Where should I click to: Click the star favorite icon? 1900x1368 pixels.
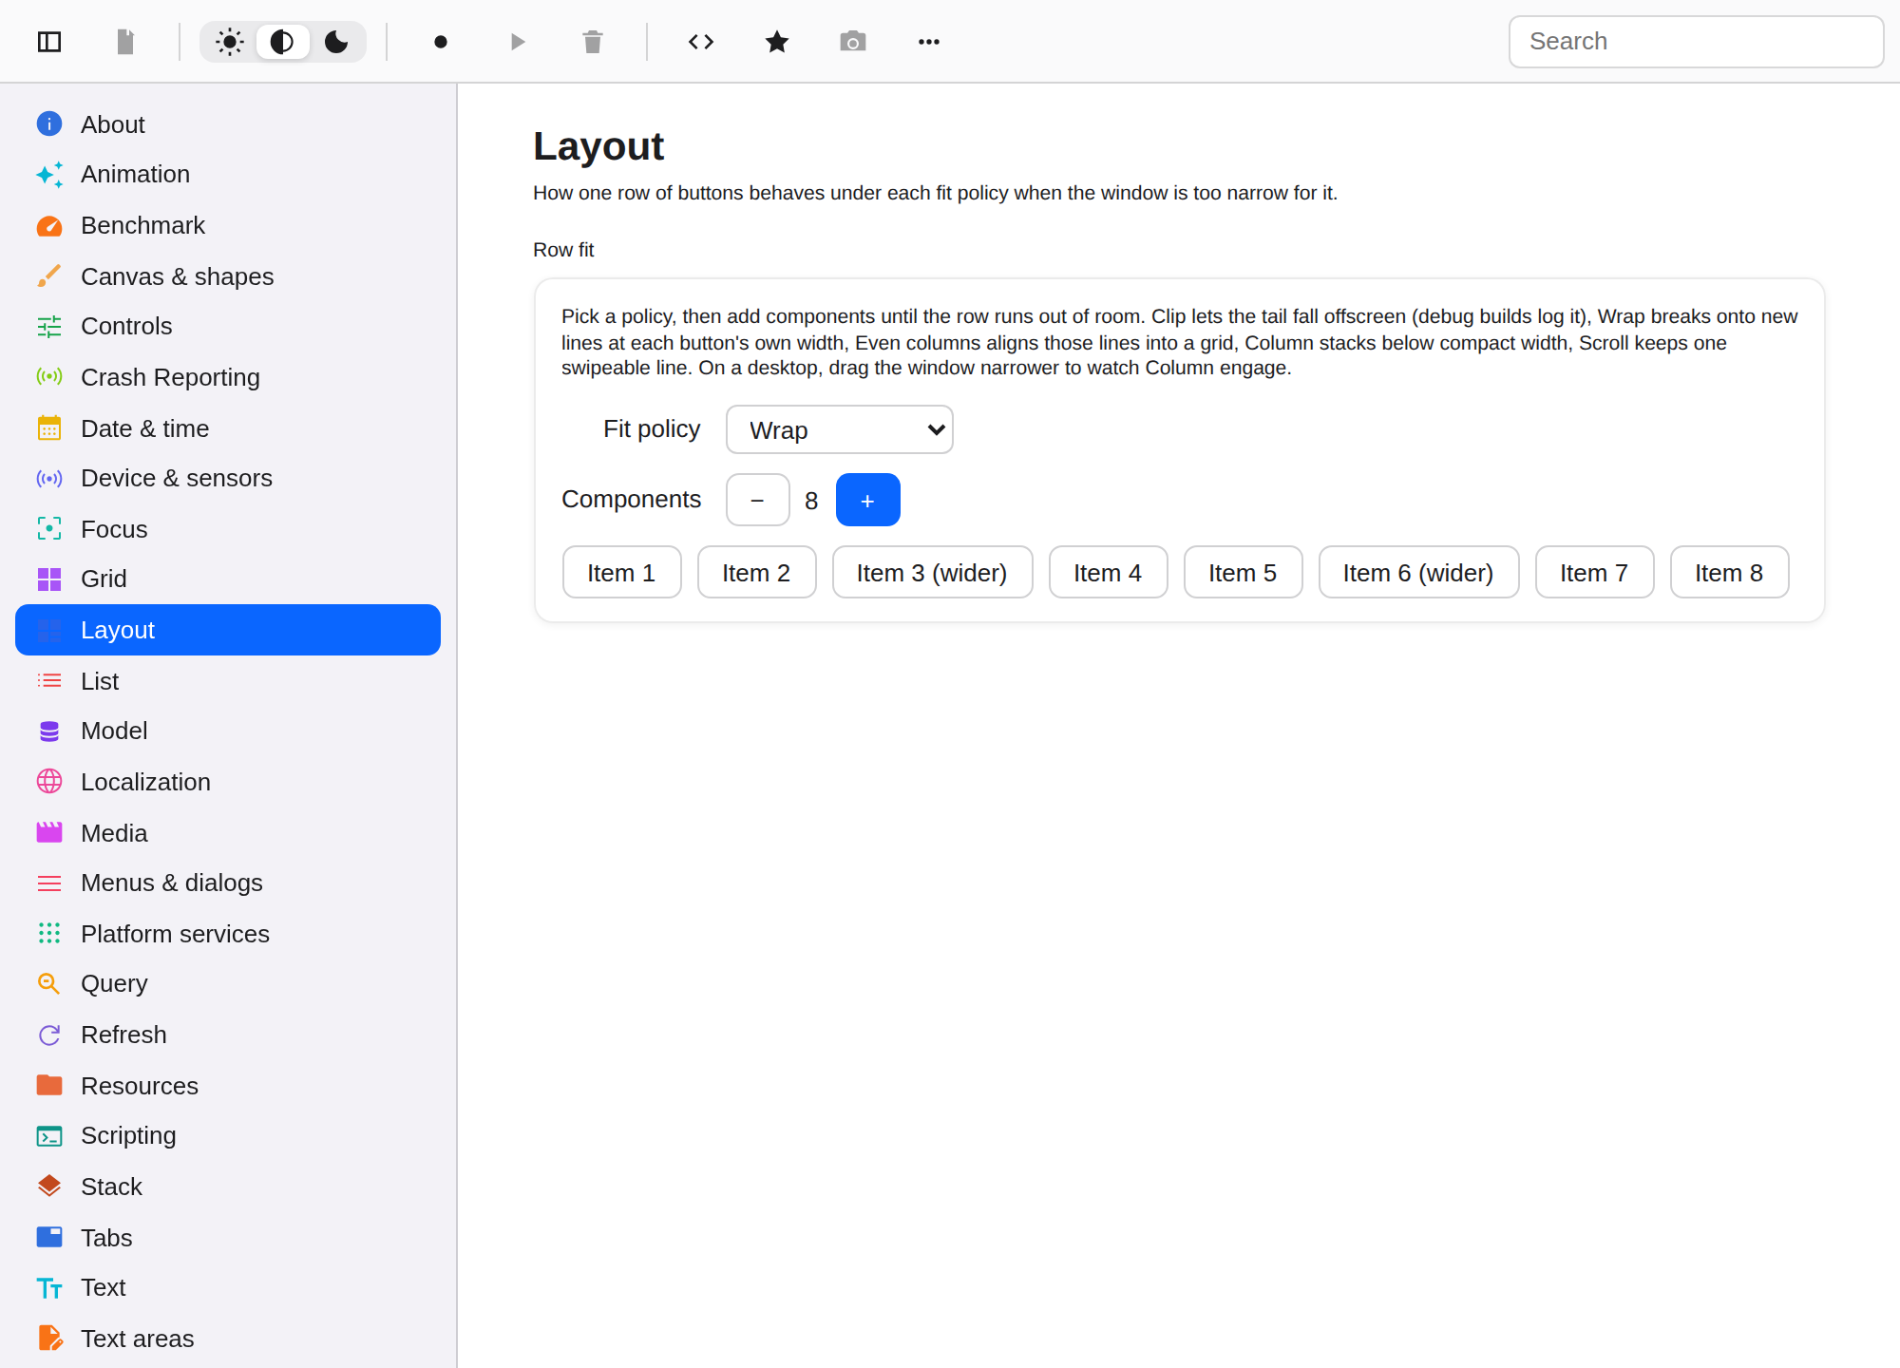(777, 42)
